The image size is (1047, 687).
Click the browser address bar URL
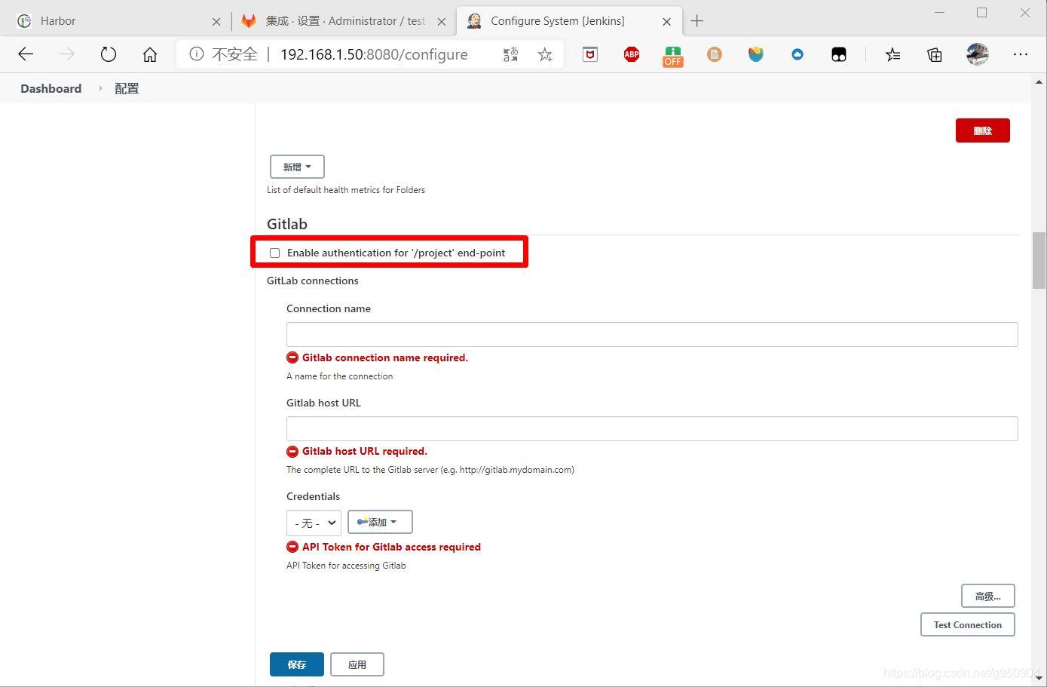(374, 54)
